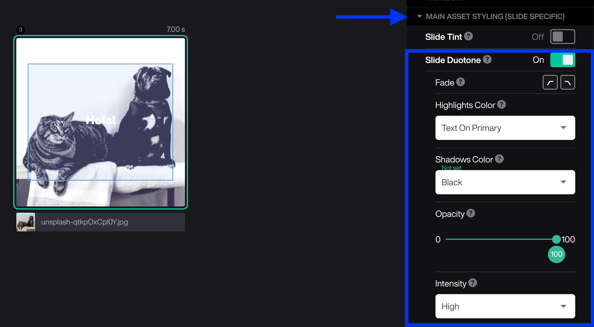This screenshot has height=327, width=594.
Task: Click the small cat and dog asset thumbnail
Action: pyautogui.click(x=26, y=222)
